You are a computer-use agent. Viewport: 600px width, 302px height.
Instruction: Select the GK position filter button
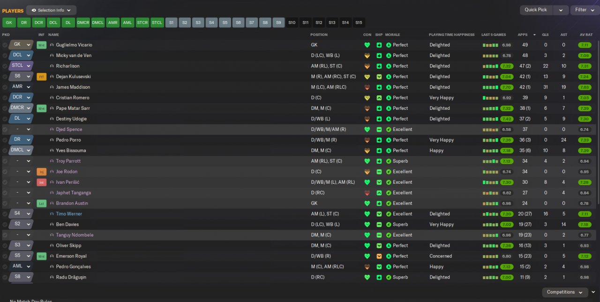click(9, 22)
